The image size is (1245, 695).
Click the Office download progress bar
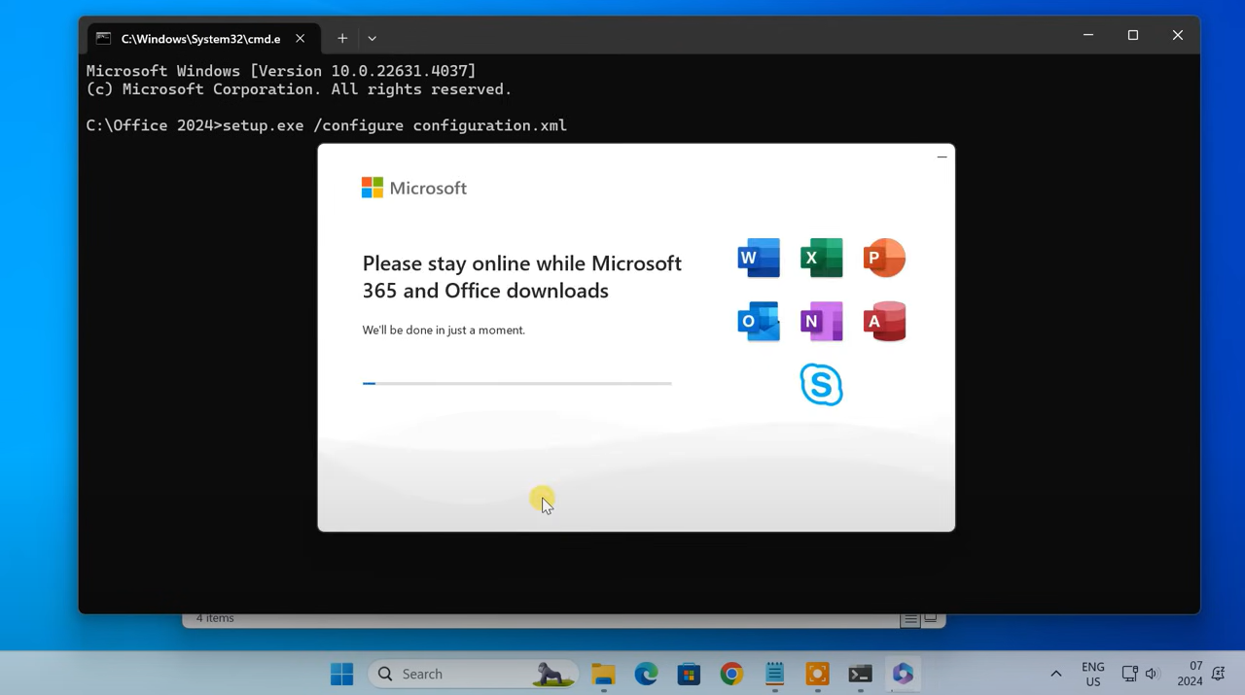tap(517, 383)
